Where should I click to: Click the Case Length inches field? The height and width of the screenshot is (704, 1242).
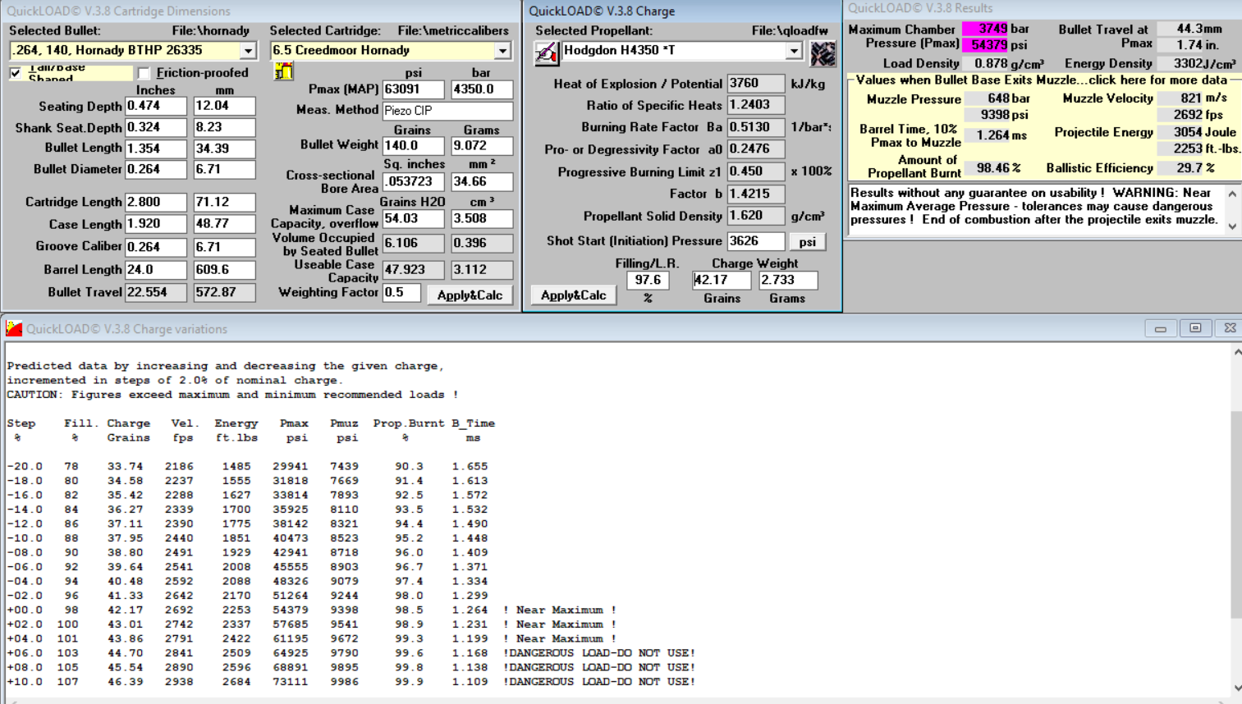coord(156,223)
